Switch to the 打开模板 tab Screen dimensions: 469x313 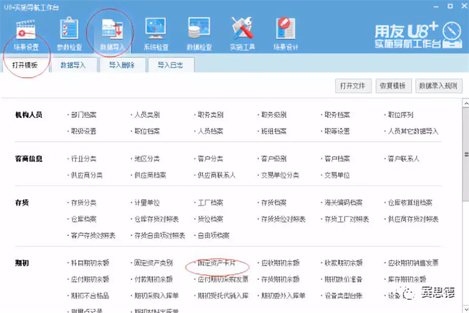25,65
